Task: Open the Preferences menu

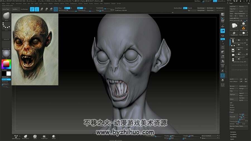Action: (x=73, y=3)
